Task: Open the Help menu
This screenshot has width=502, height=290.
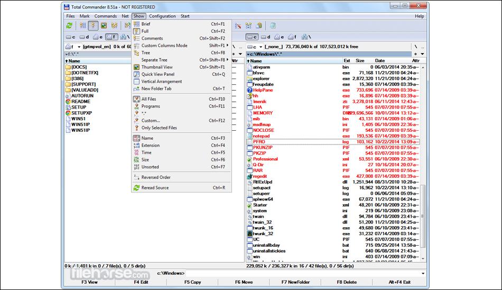Action: 420,16
